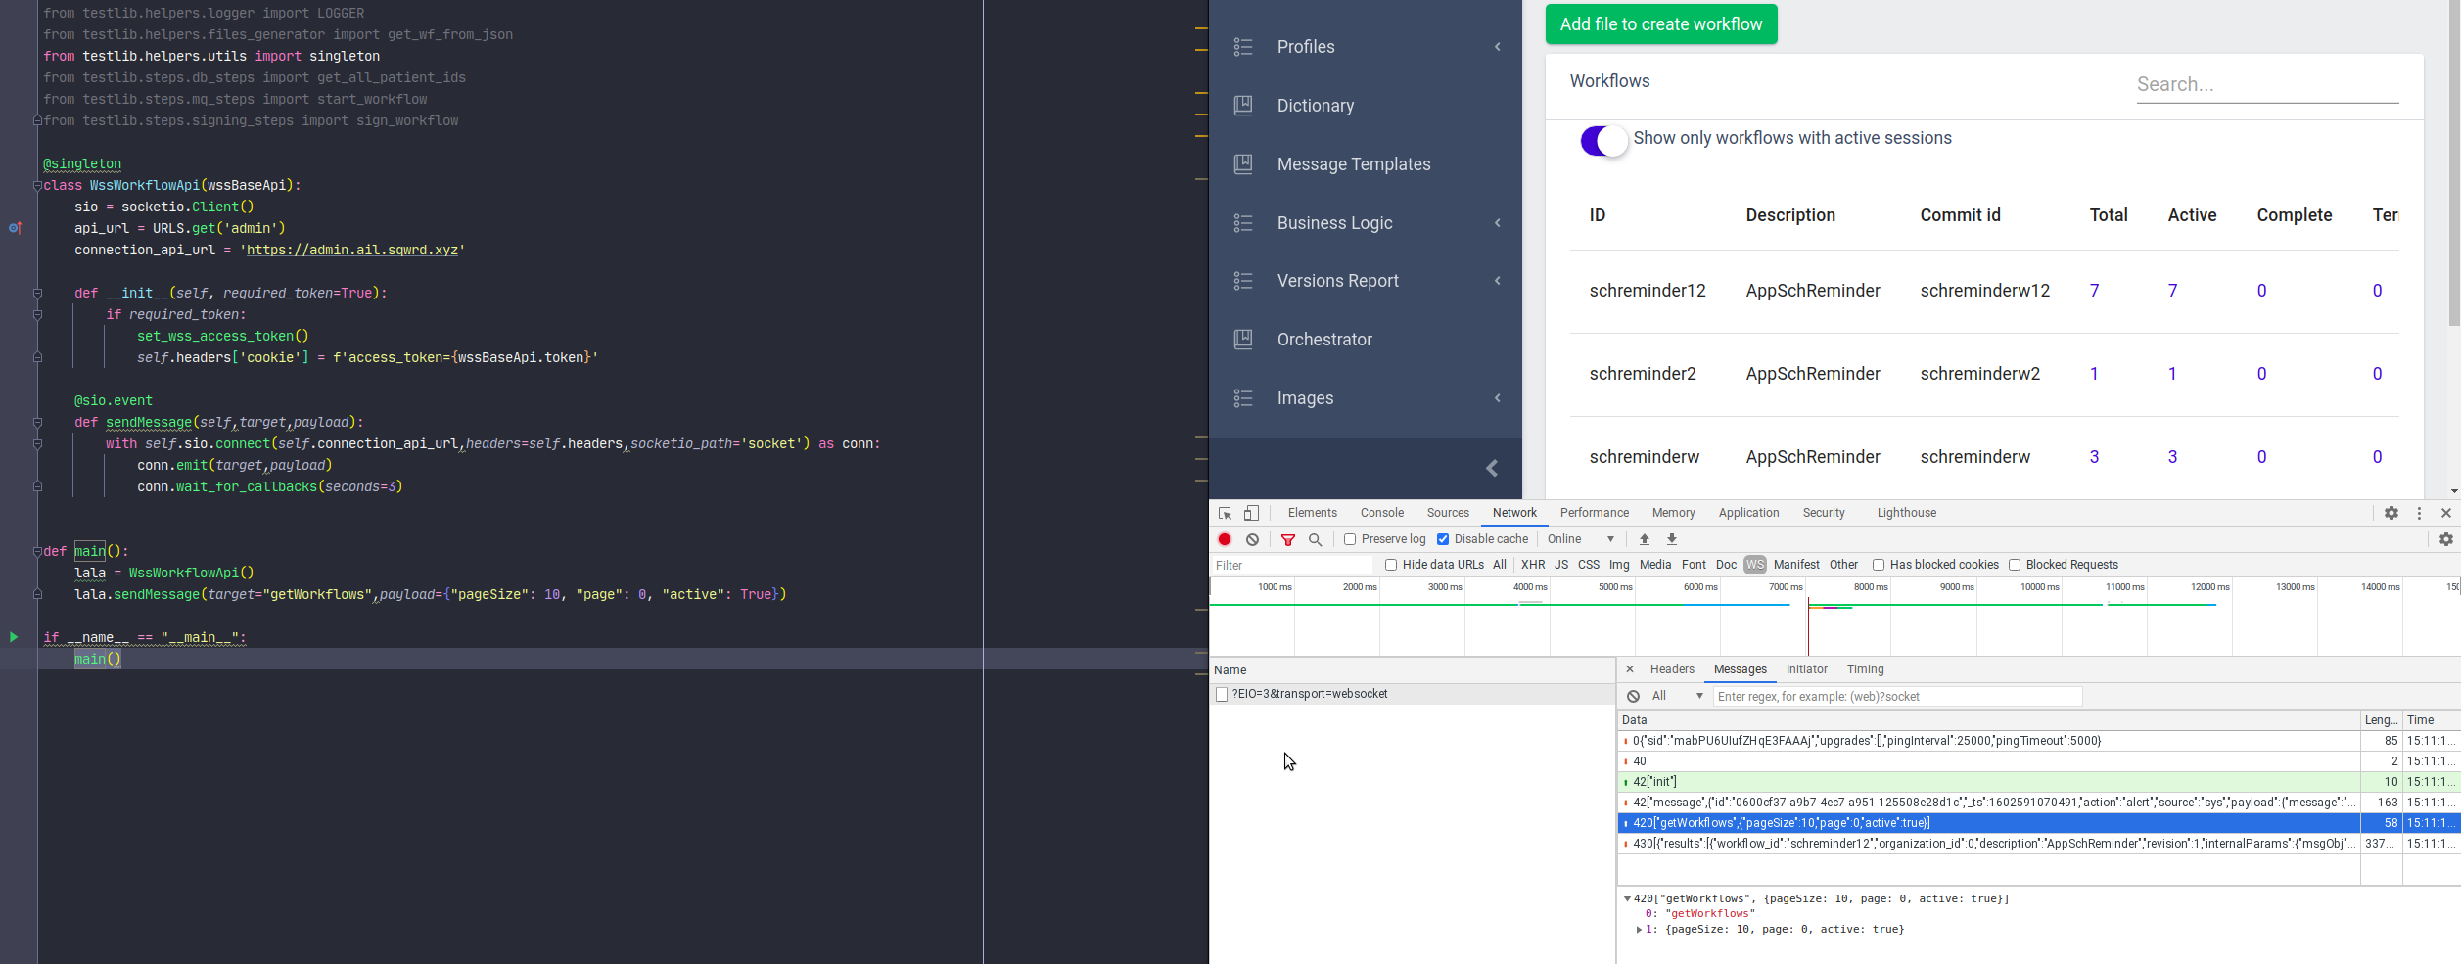Toggle the network filter funnel icon

point(1288,539)
